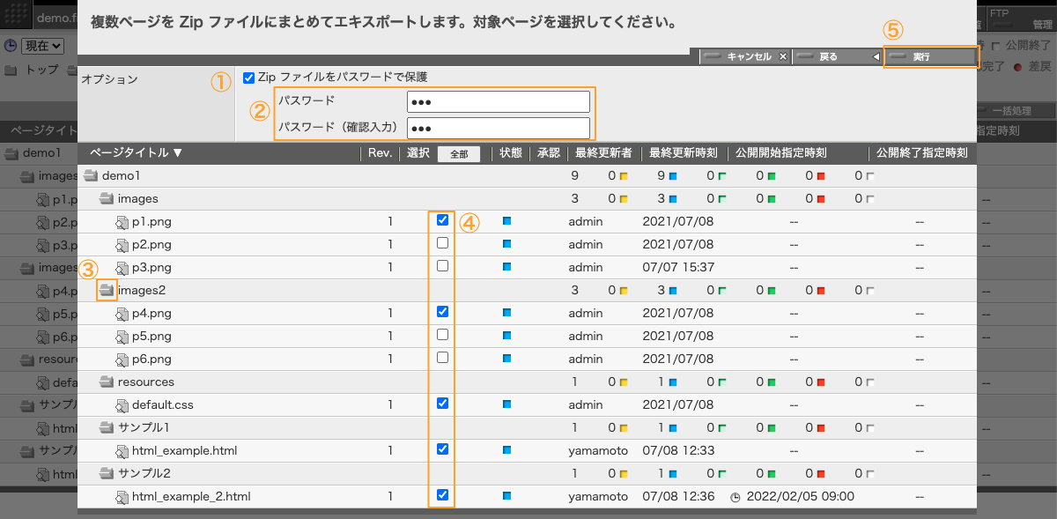
Task: Click the p1.png file icon
Action: pyautogui.click(x=122, y=222)
